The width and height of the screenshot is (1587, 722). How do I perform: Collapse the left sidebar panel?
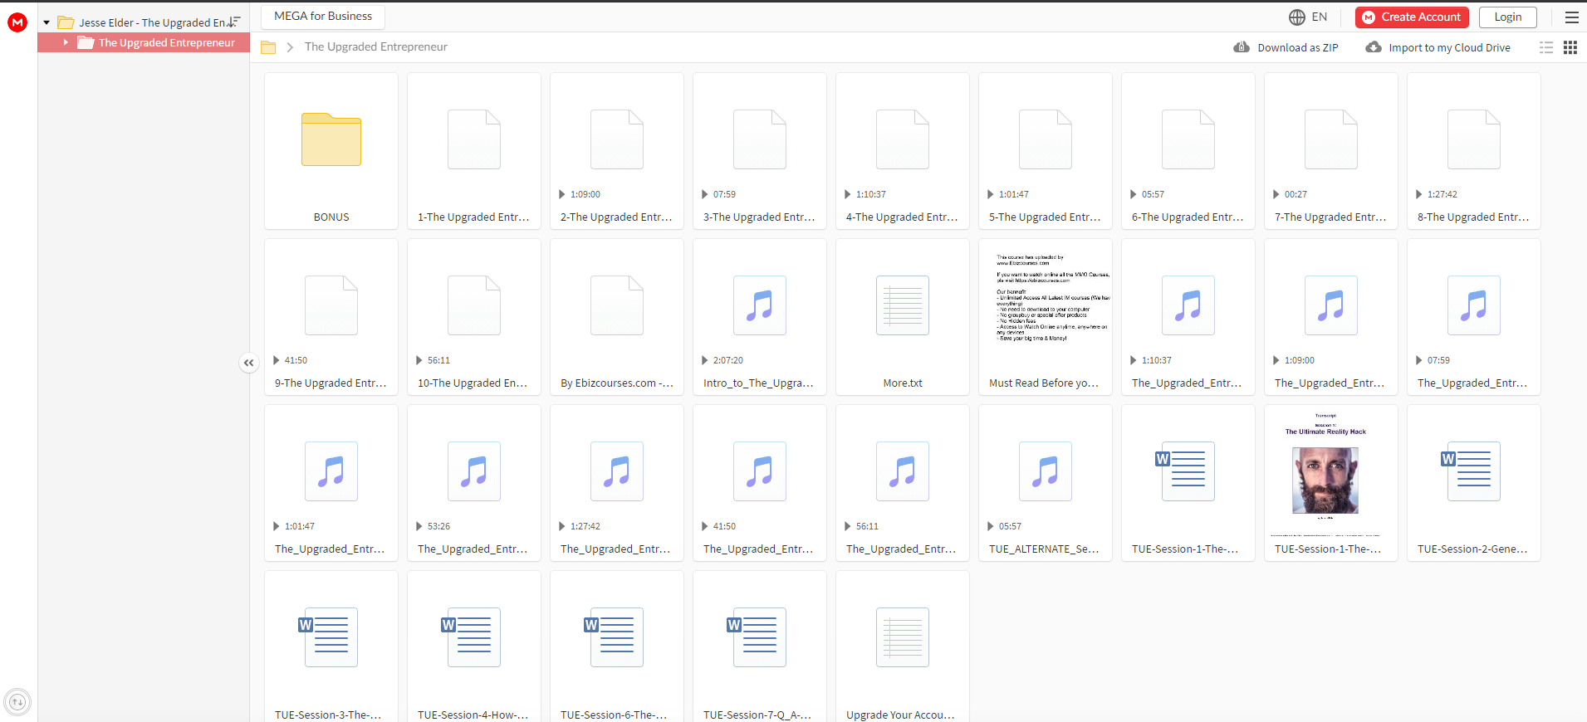pyautogui.click(x=248, y=363)
